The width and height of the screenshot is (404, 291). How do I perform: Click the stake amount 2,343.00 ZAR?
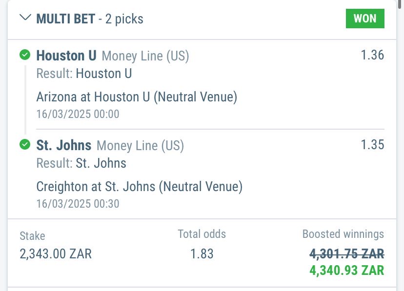56,254
